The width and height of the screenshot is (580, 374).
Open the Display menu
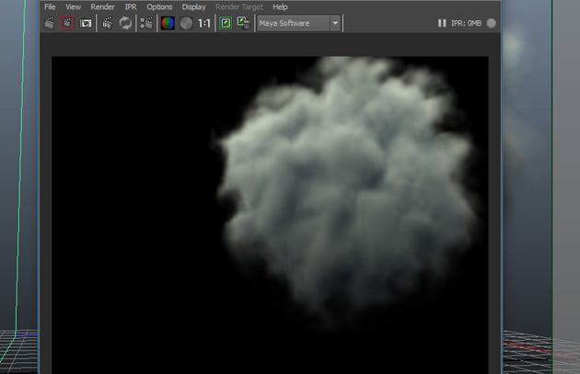[193, 7]
